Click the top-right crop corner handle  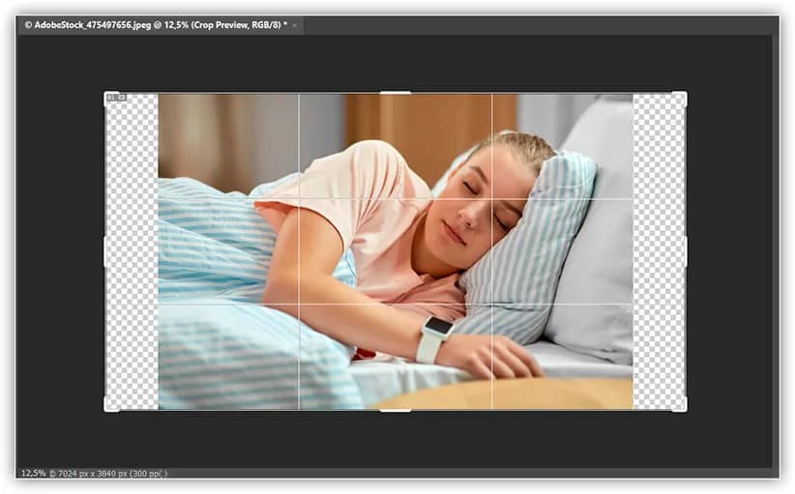685,94
